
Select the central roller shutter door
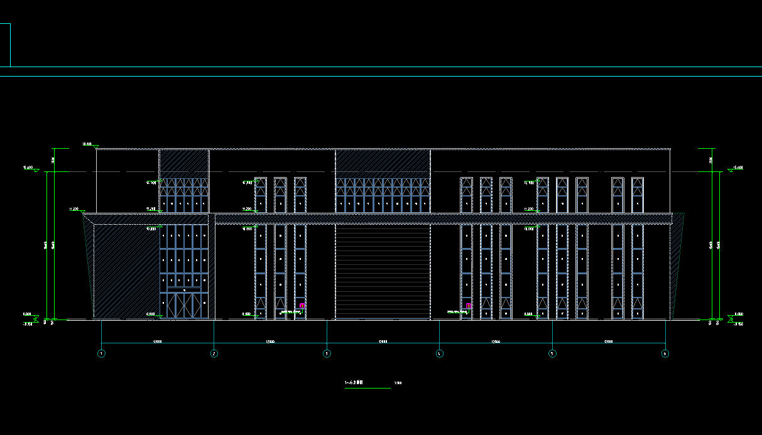tap(383, 272)
